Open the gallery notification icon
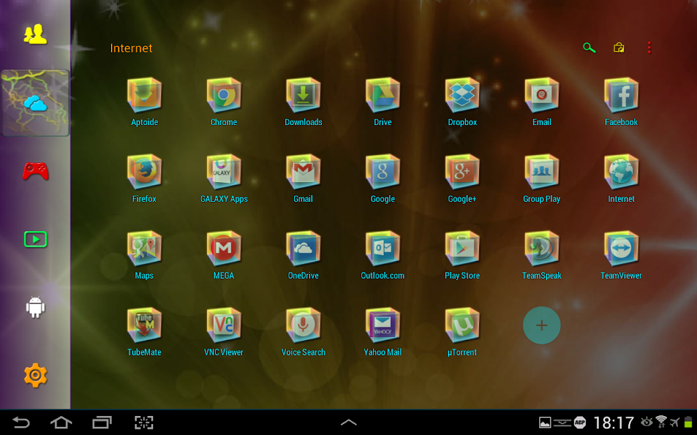This screenshot has height=435, width=697. tap(545, 423)
